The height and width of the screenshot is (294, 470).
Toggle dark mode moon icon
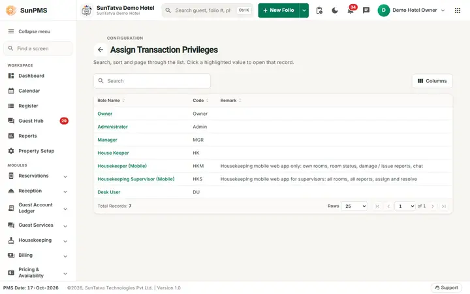tap(335, 10)
